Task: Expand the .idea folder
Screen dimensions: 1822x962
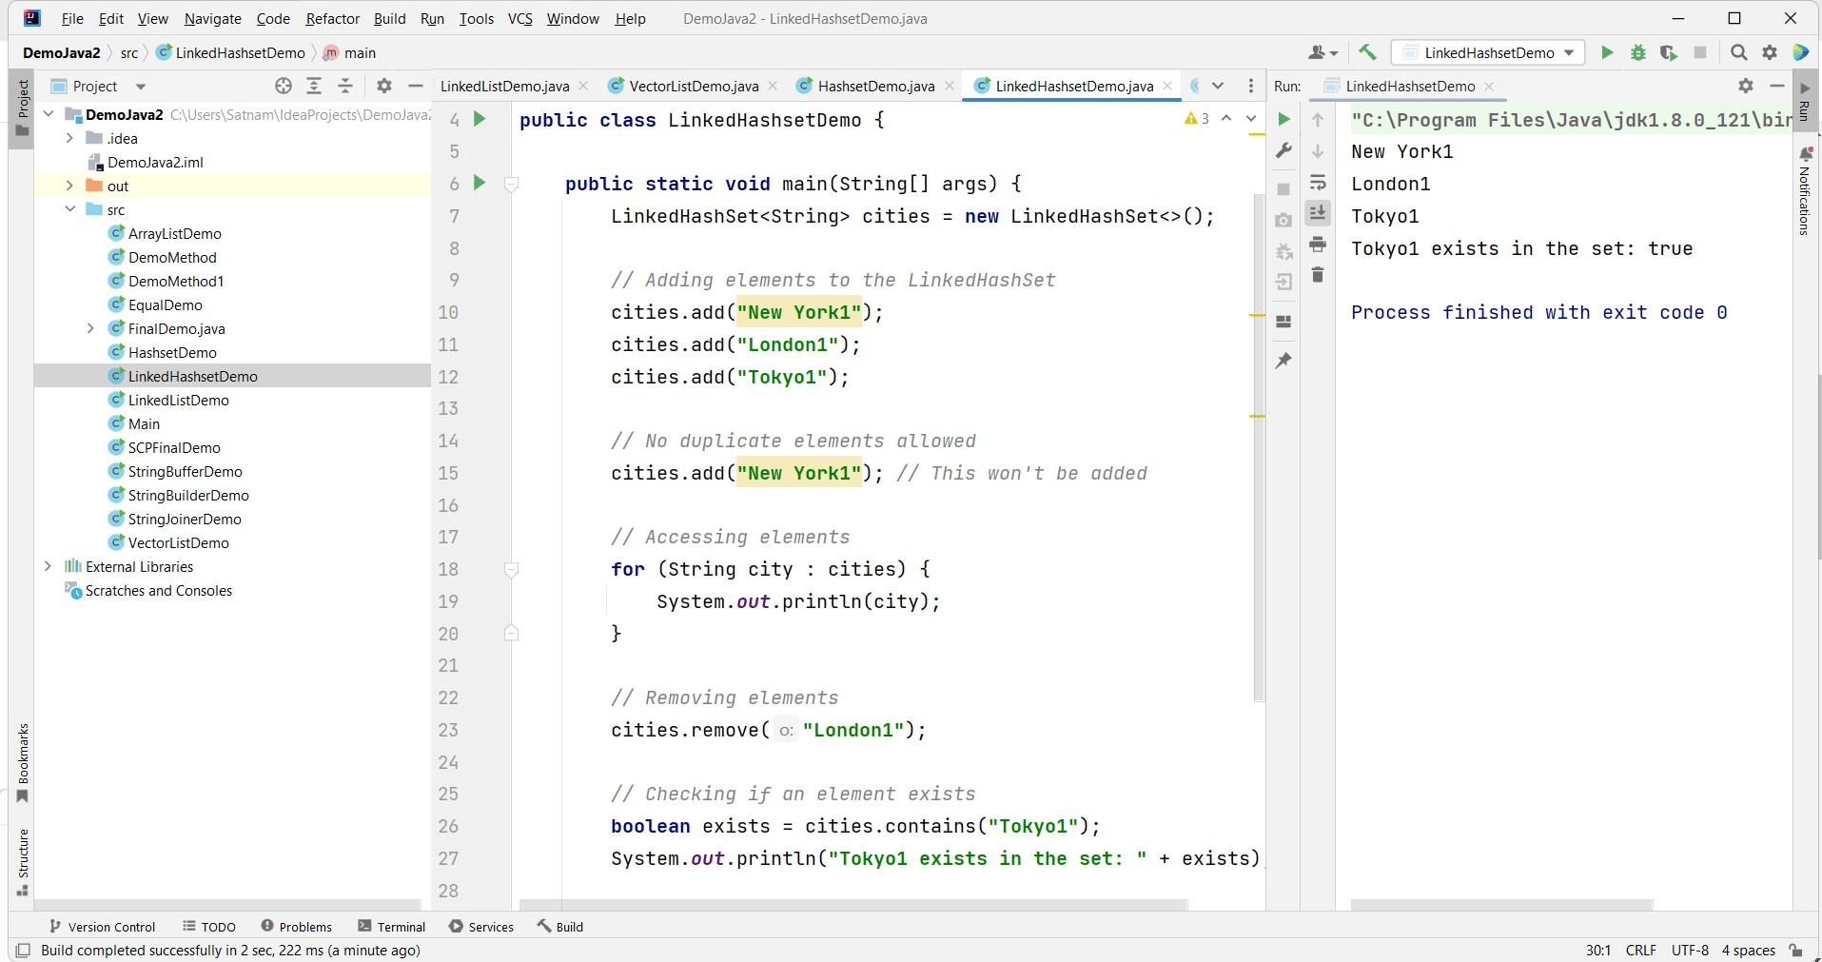Action: (x=69, y=138)
